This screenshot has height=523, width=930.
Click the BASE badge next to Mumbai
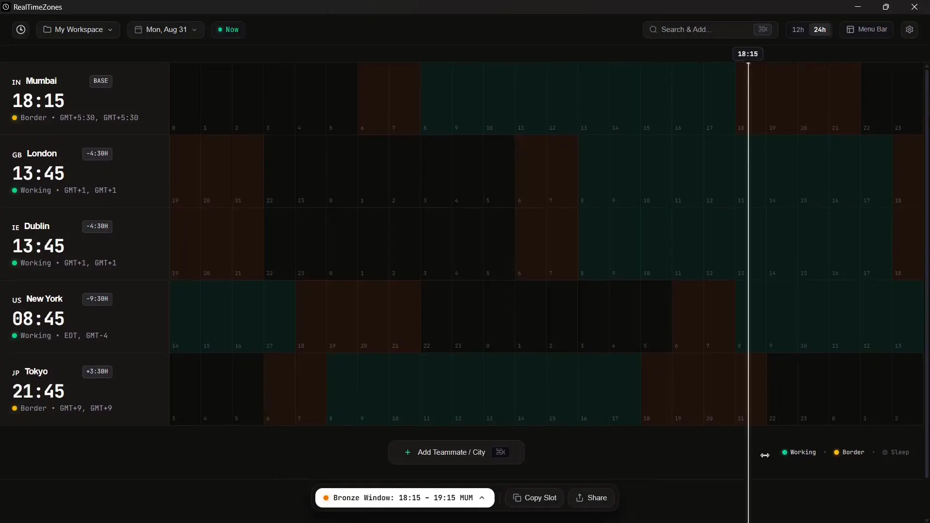coord(101,81)
